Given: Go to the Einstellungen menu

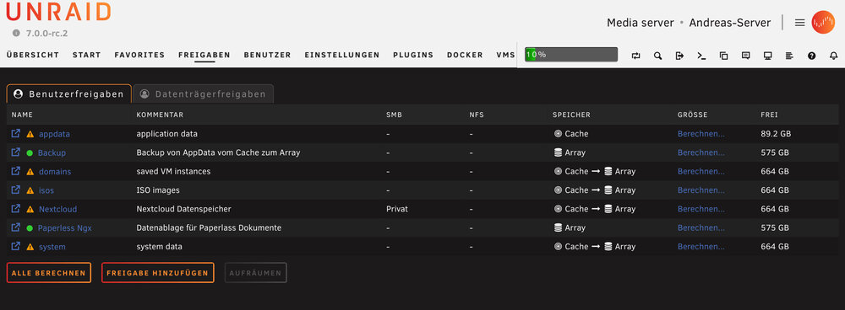Looking at the screenshot, I should click(341, 55).
